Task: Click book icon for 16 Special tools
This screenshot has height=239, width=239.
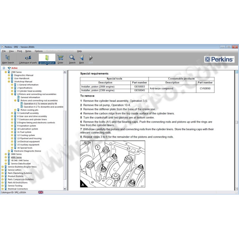Action: point(15,148)
